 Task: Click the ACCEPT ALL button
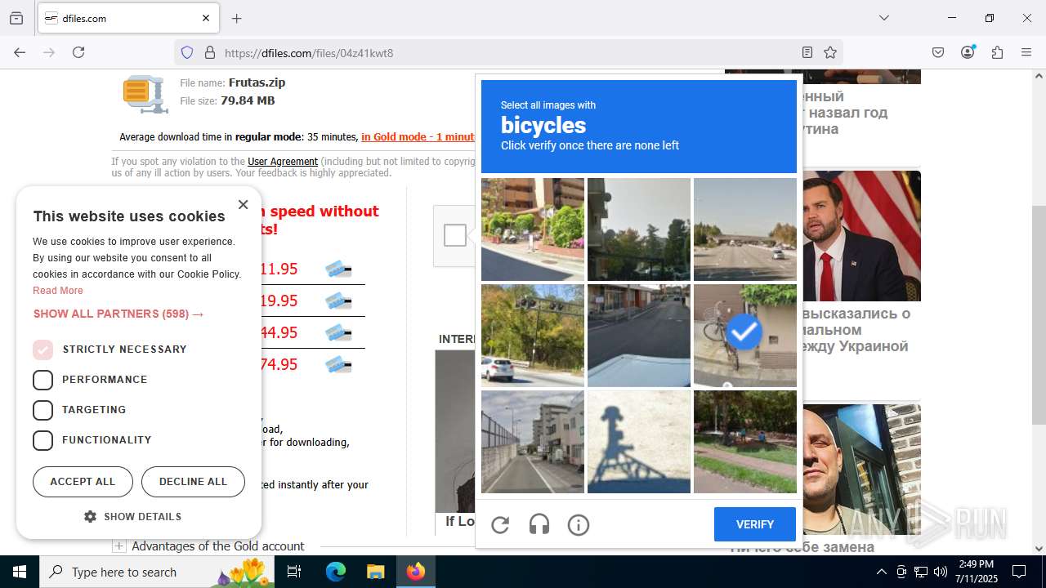[83, 482]
